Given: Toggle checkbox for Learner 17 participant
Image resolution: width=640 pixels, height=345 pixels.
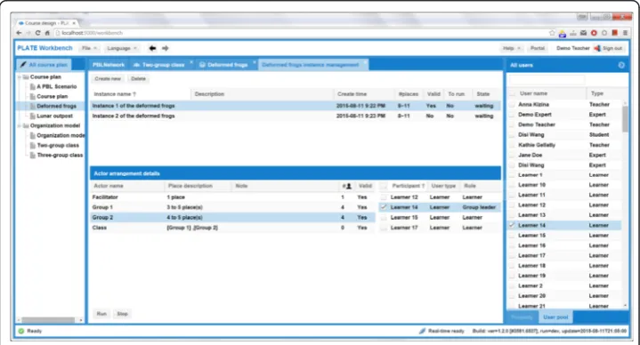Looking at the screenshot, I should tap(384, 228).
